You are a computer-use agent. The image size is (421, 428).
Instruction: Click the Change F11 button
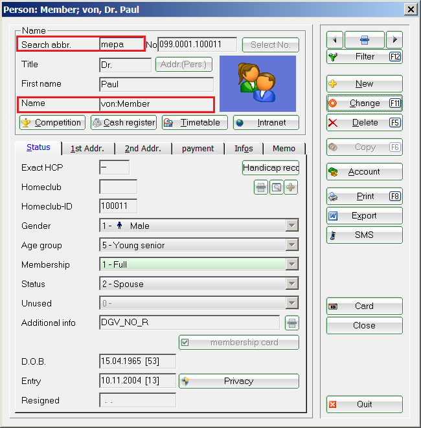point(365,103)
